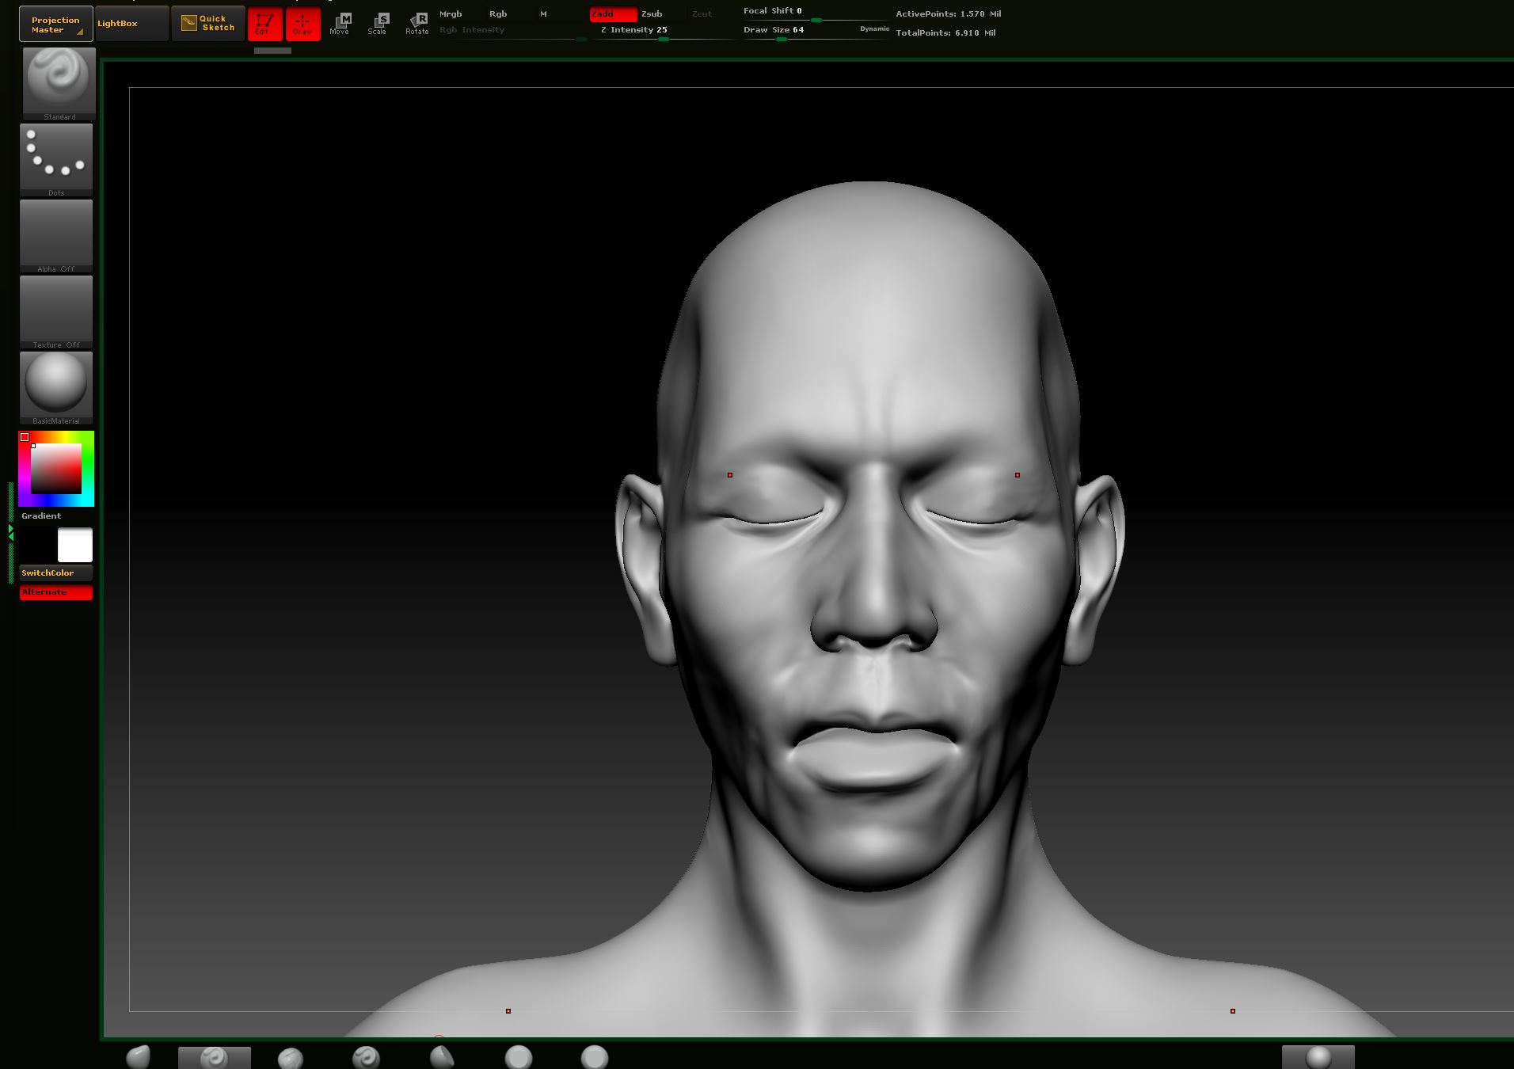Click the green divider arrows on left edge
Image resolution: width=1514 pixels, height=1069 pixels.
11,532
